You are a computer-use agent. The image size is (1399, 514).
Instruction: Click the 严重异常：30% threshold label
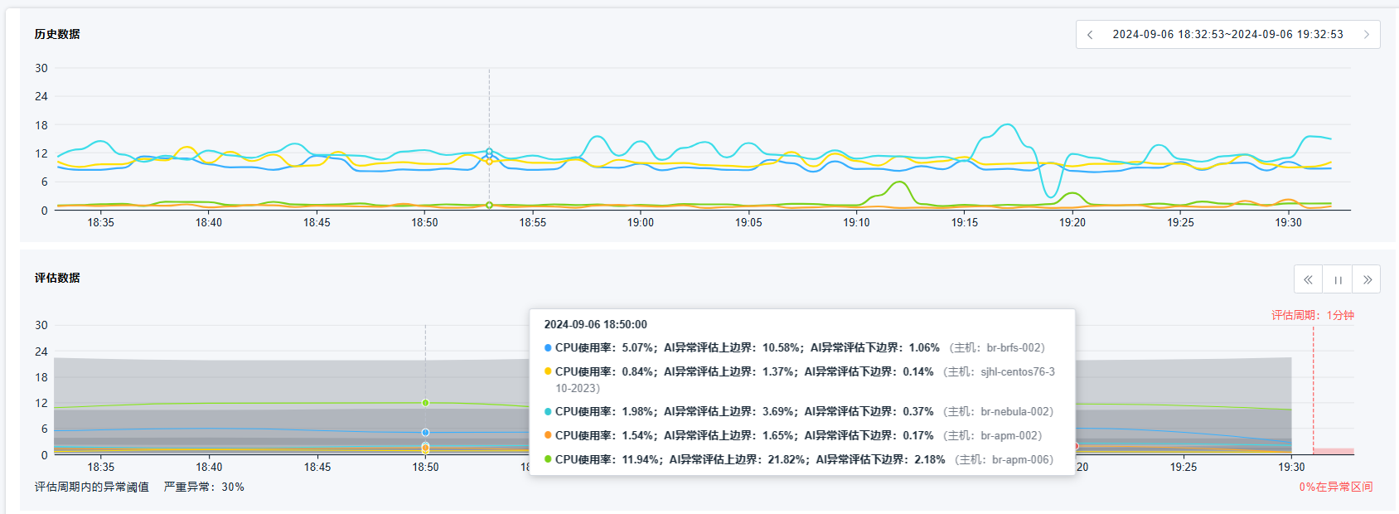[204, 487]
